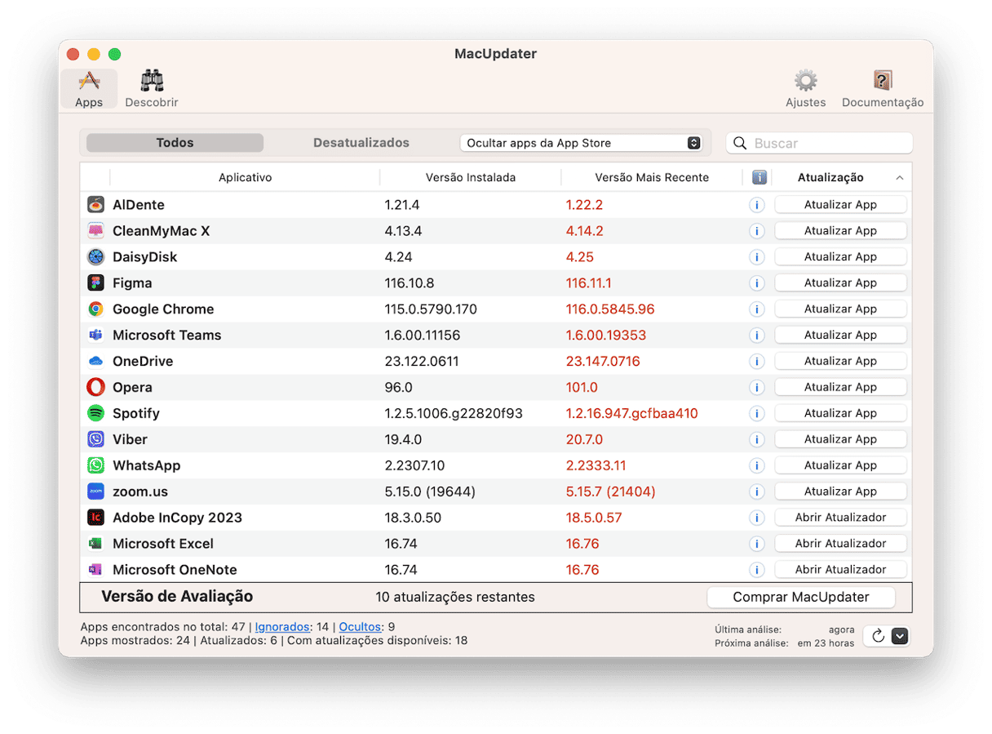Click Atualizar App for Opera

click(x=840, y=388)
